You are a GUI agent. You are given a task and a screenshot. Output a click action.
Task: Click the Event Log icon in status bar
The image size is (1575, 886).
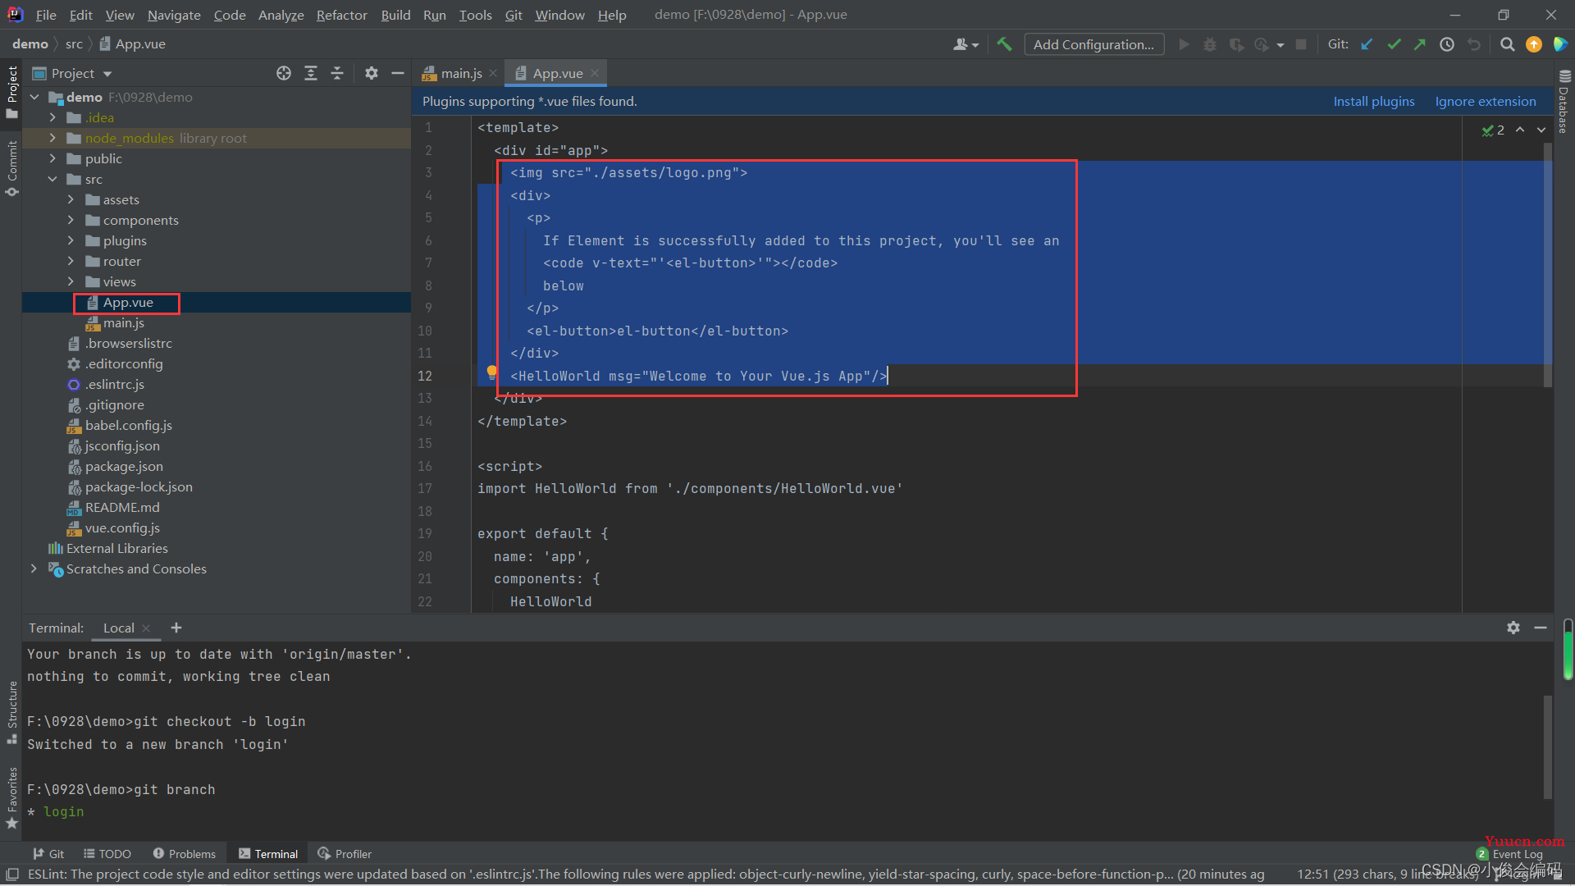(1487, 853)
